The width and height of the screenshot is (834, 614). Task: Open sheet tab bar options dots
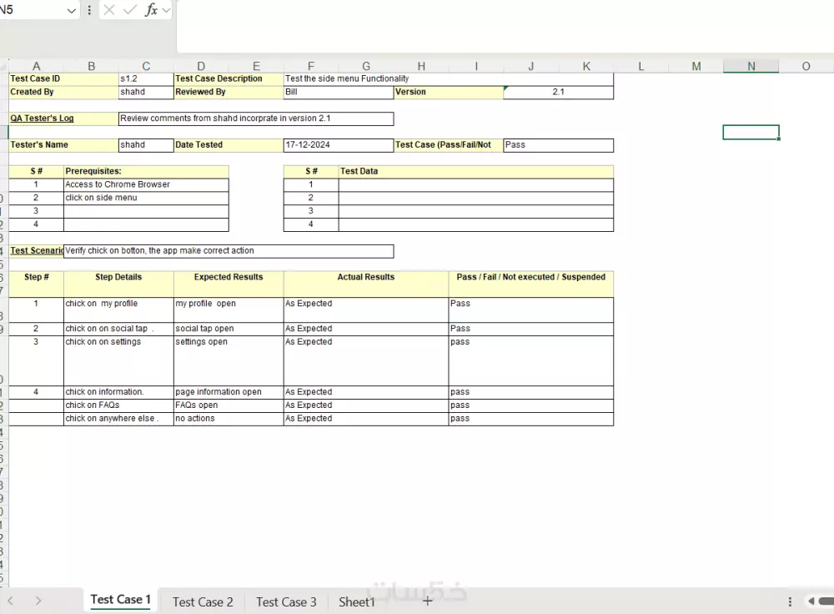790,601
